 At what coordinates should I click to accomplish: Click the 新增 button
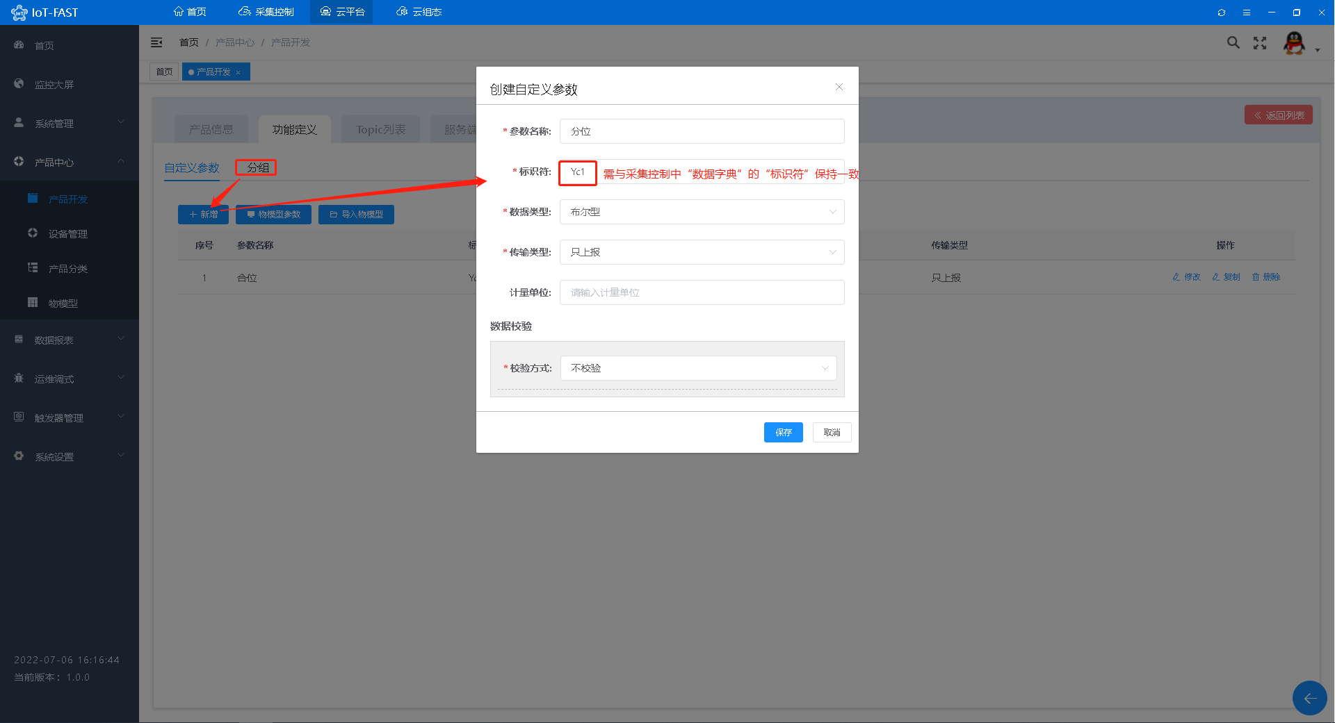click(x=203, y=215)
